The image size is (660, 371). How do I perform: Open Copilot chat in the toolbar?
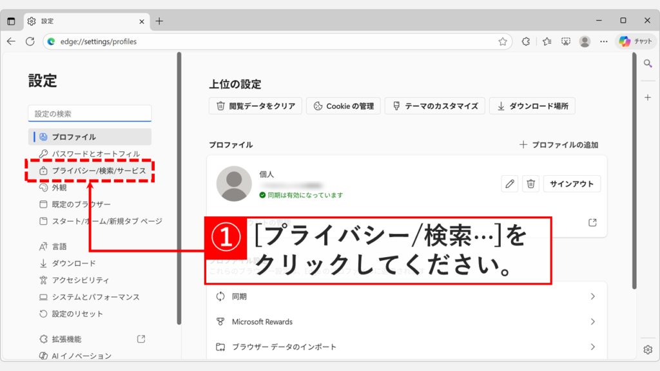tap(636, 41)
